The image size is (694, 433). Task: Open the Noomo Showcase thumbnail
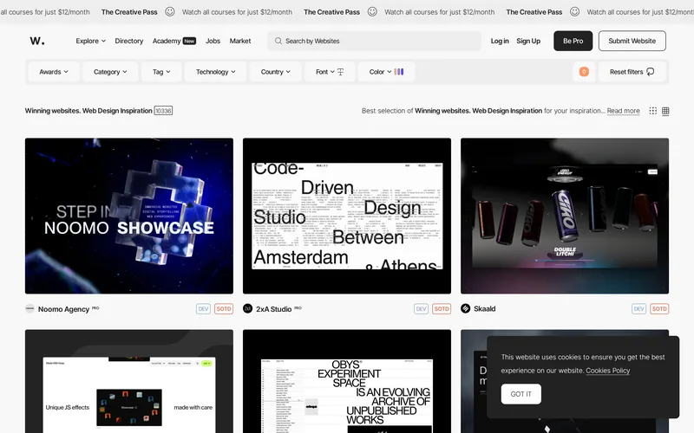(x=128, y=216)
